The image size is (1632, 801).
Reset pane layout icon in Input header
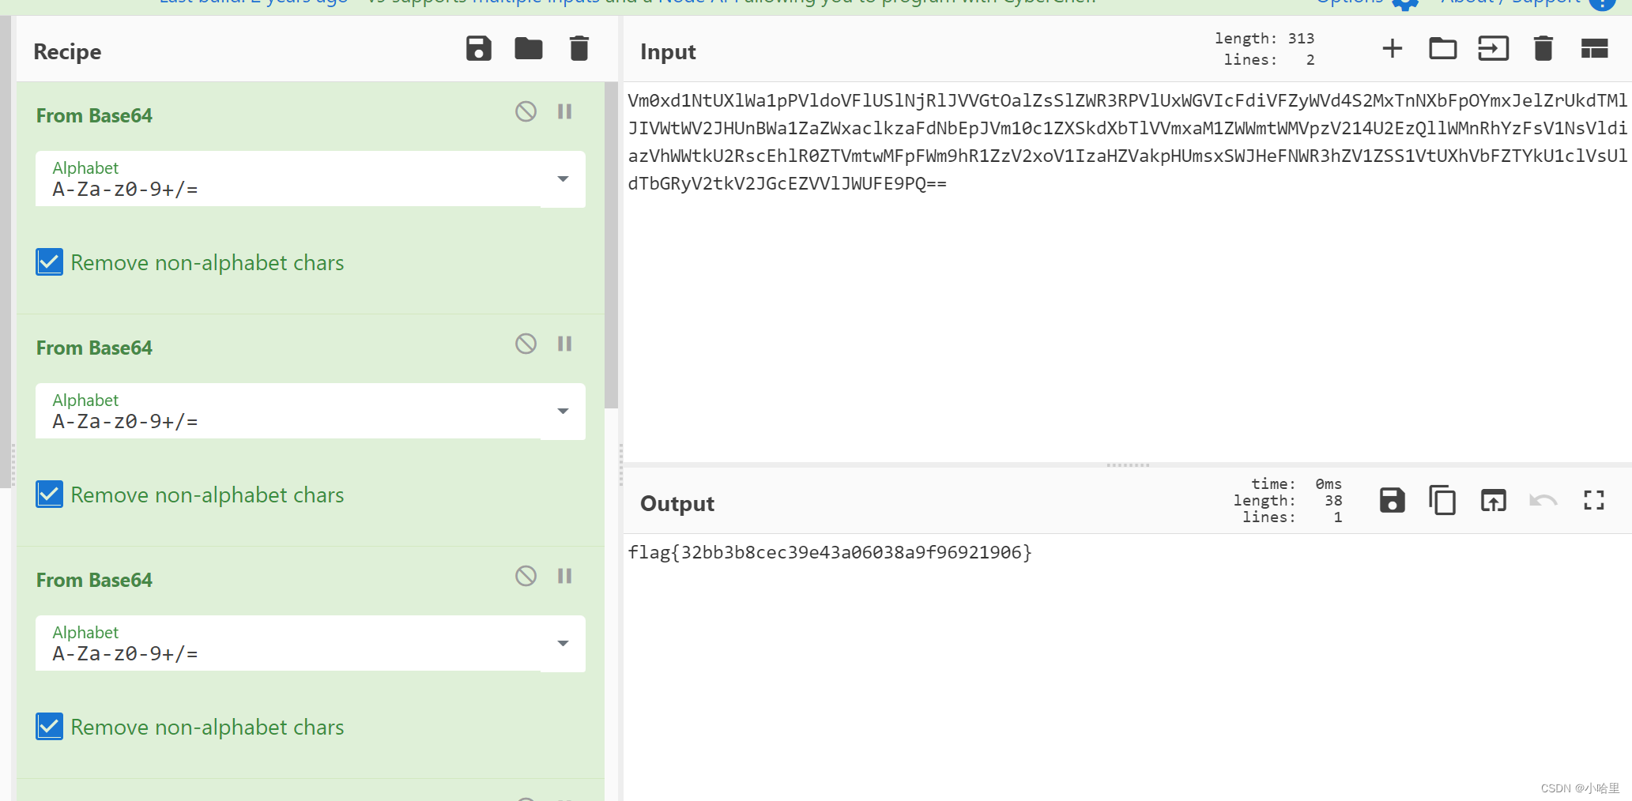[1595, 49]
